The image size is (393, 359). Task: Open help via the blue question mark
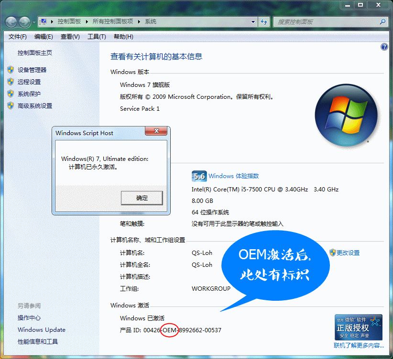click(x=383, y=46)
